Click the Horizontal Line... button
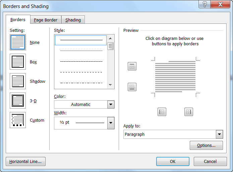This screenshot has height=172, width=233. (25, 162)
